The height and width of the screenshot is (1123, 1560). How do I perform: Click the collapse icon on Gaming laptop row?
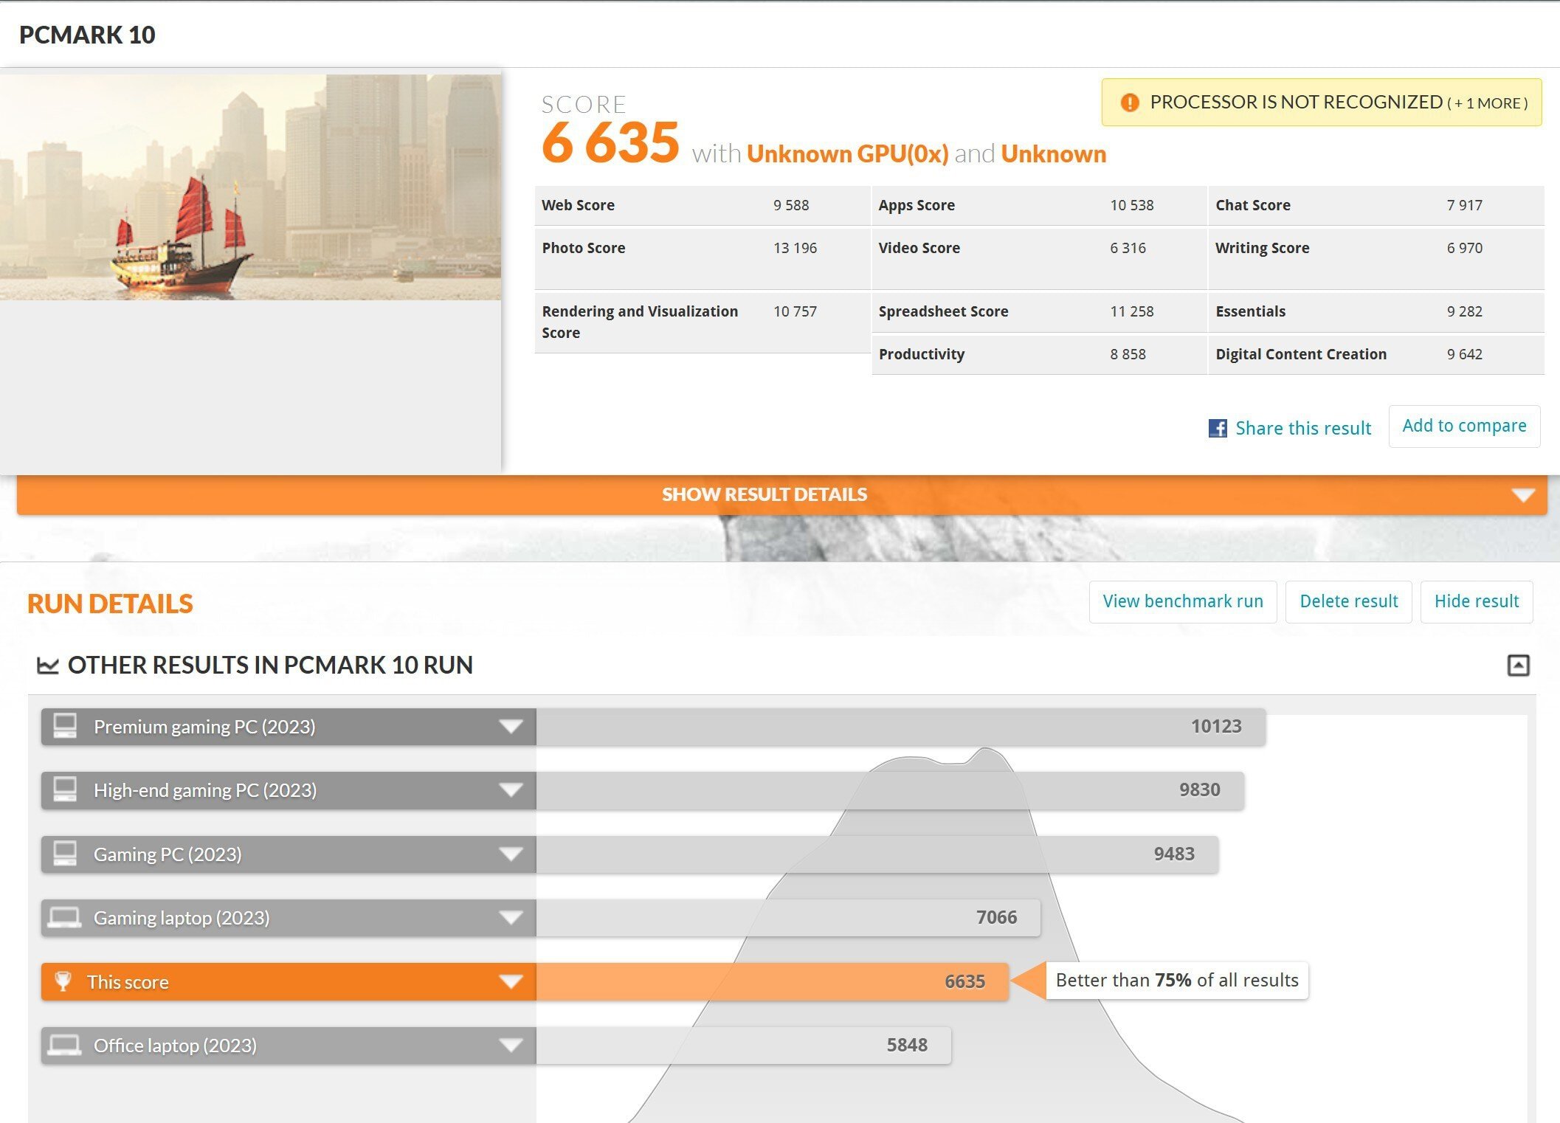pyautogui.click(x=510, y=917)
